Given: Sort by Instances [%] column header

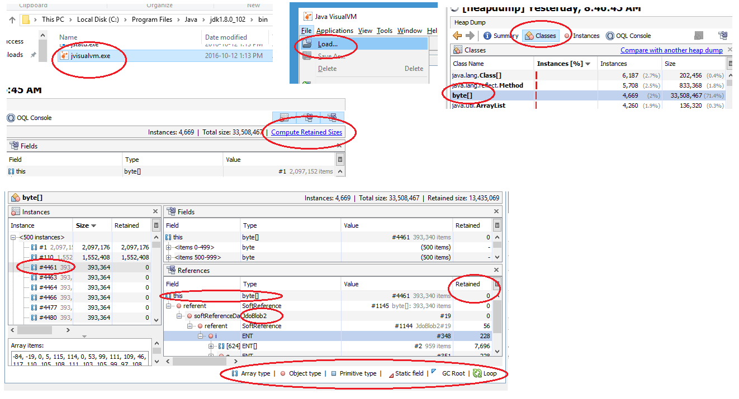Looking at the screenshot, I should pyautogui.click(x=566, y=64).
